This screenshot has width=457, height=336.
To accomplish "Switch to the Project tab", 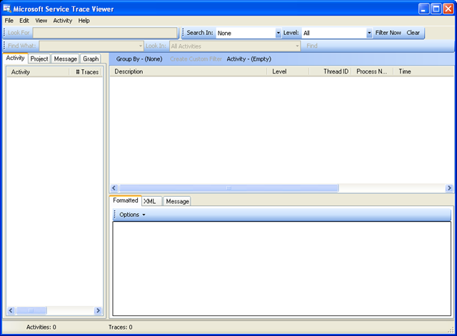I will [x=39, y=58].
